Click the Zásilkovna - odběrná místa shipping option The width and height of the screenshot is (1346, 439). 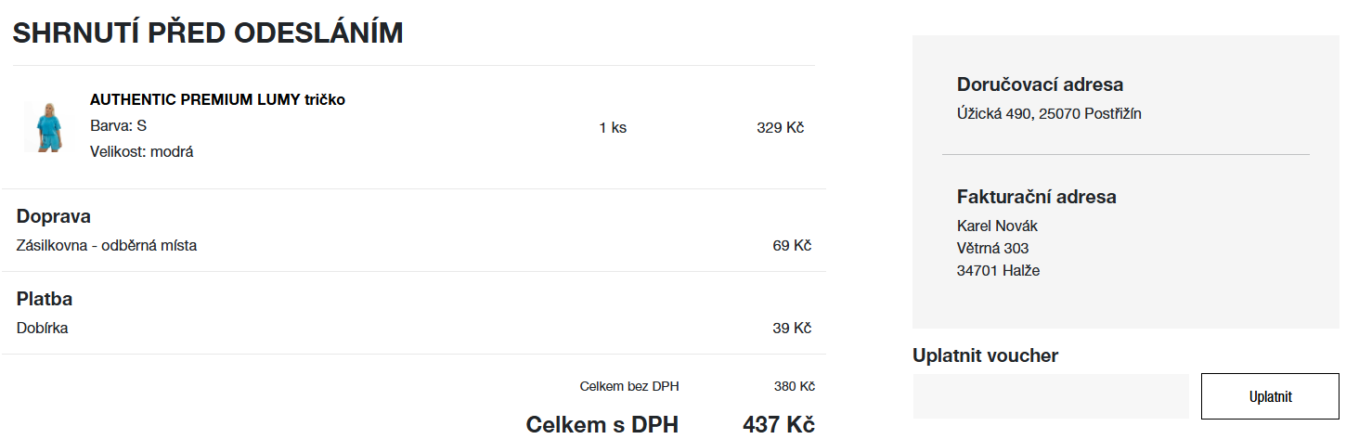point(107,246)
